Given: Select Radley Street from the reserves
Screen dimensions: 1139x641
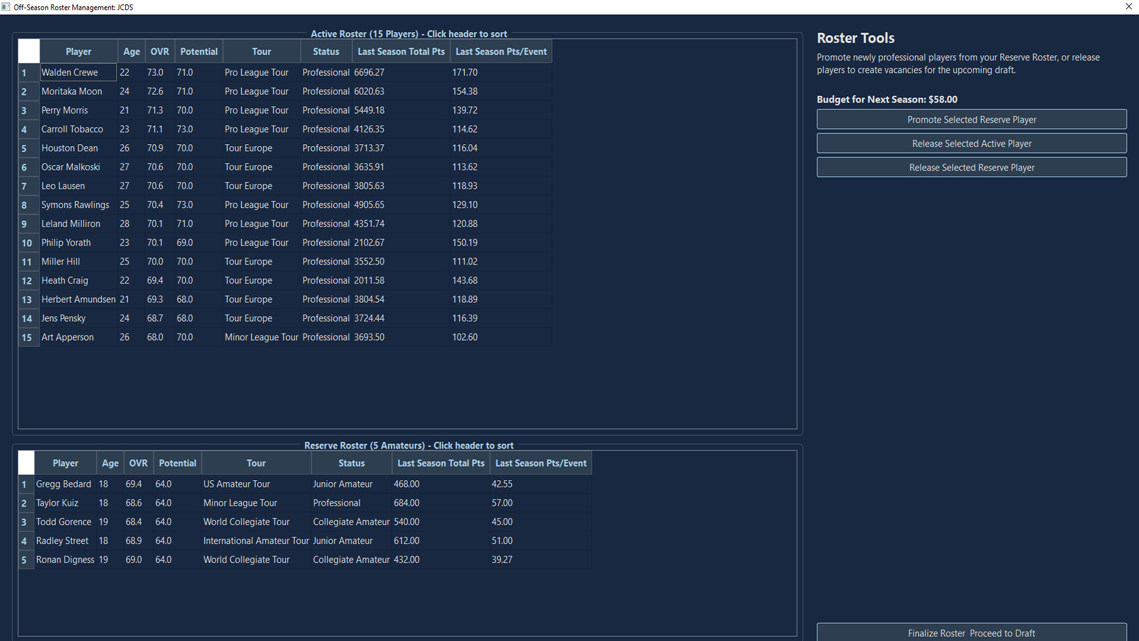Looking at the screenshot, I should [x=62, y=541].
